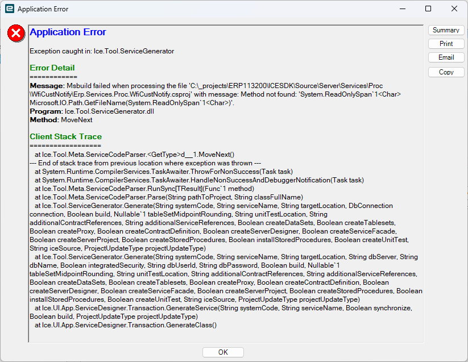Click the Transaction.GenerateService stack line
Image resolution: width=468 pixels, height=362 pixels.
(221, 312)
